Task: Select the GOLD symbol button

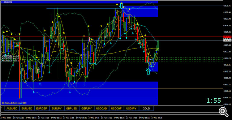Action: (146, 109)
